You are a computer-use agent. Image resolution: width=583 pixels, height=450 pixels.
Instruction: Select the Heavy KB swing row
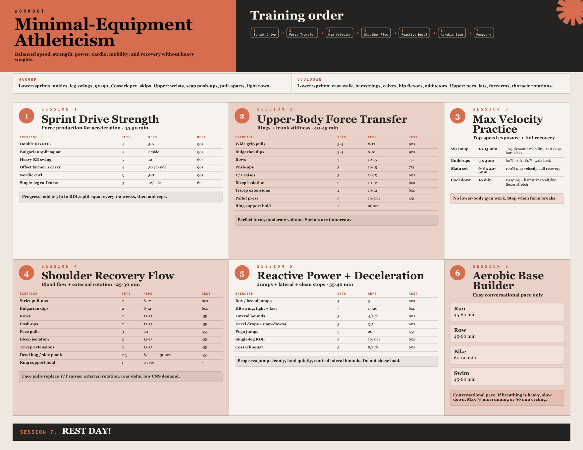(121, 160)
